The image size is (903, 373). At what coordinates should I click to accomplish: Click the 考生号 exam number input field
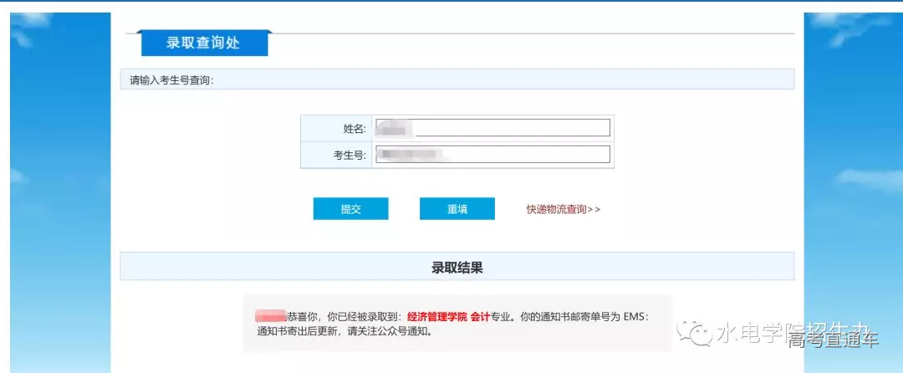point(493,155)
